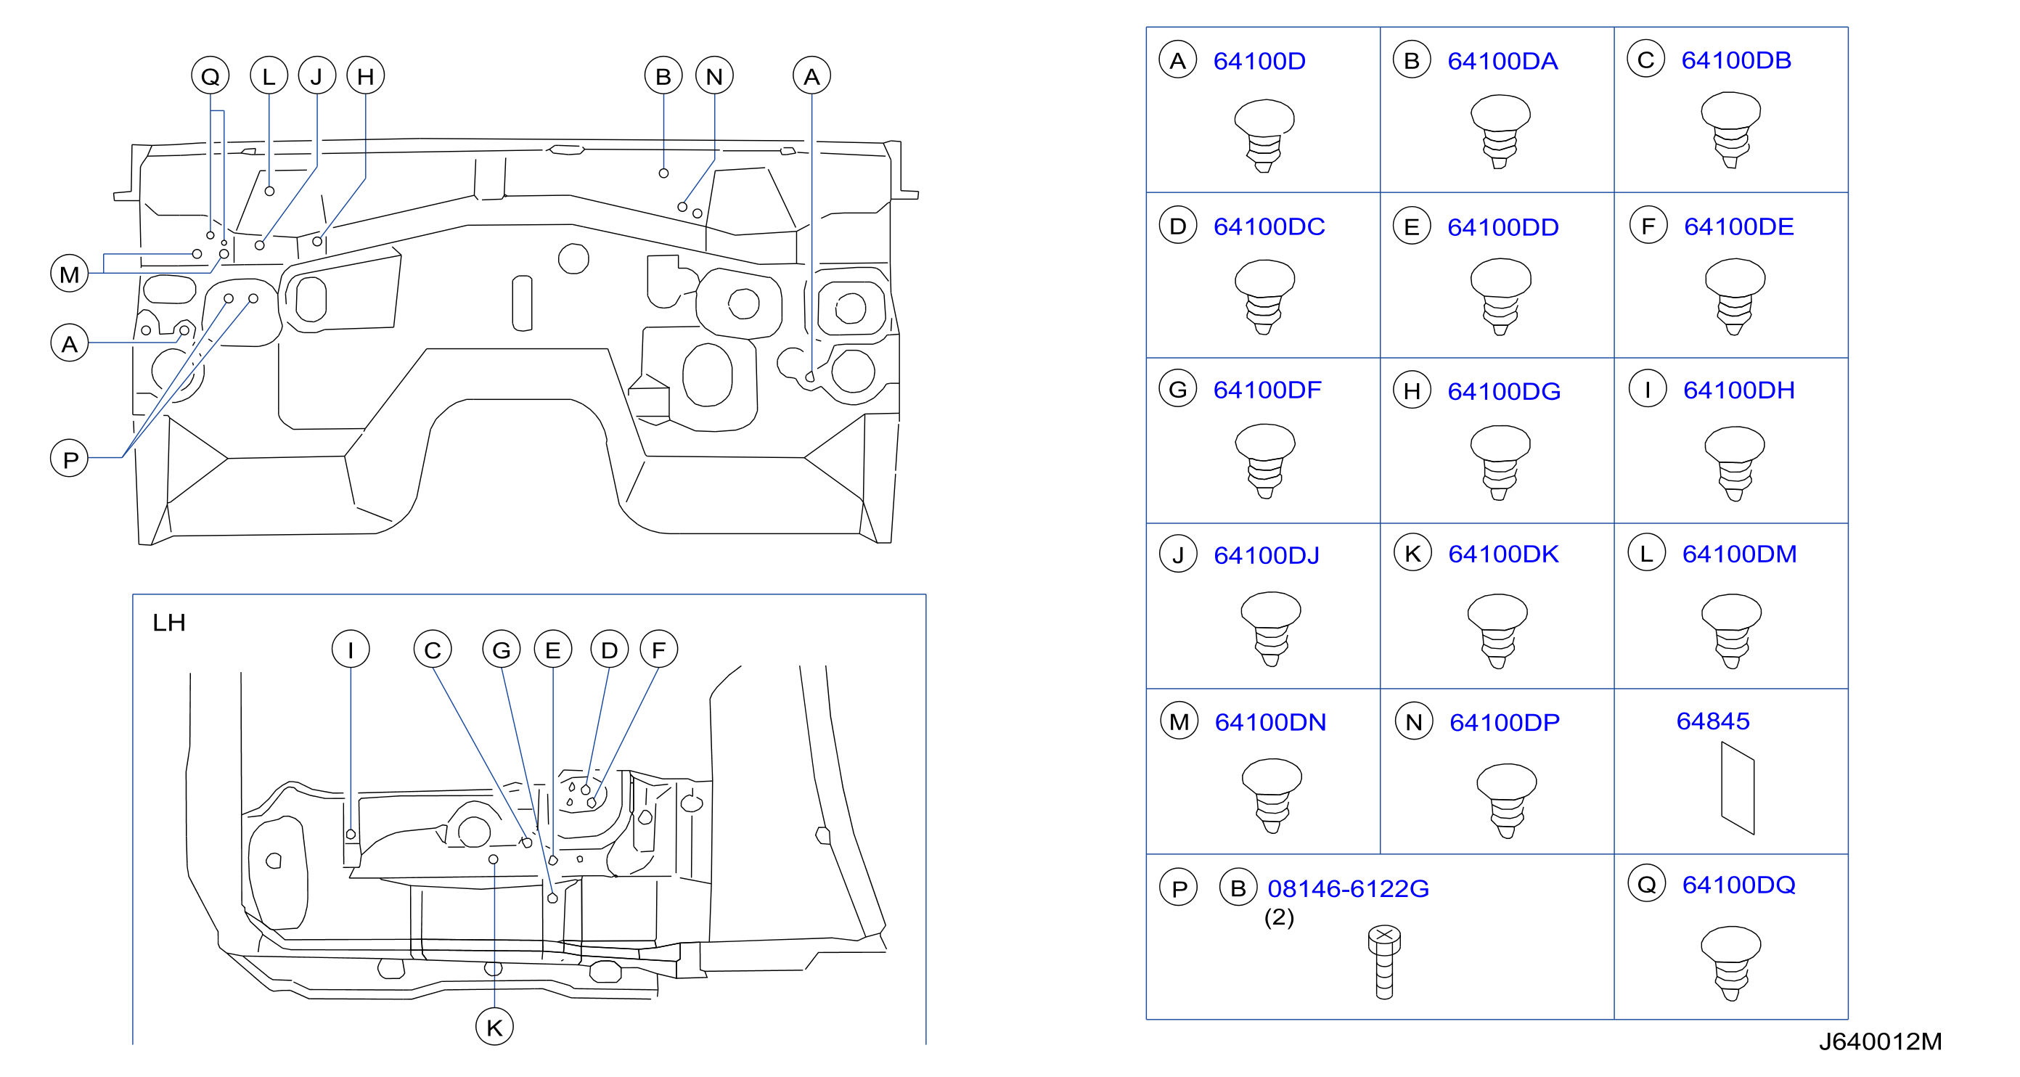The height and width of the screenshot is (1077, 2020).
Task: Click the clip image under 64100DC
Action: point(1264,298)
